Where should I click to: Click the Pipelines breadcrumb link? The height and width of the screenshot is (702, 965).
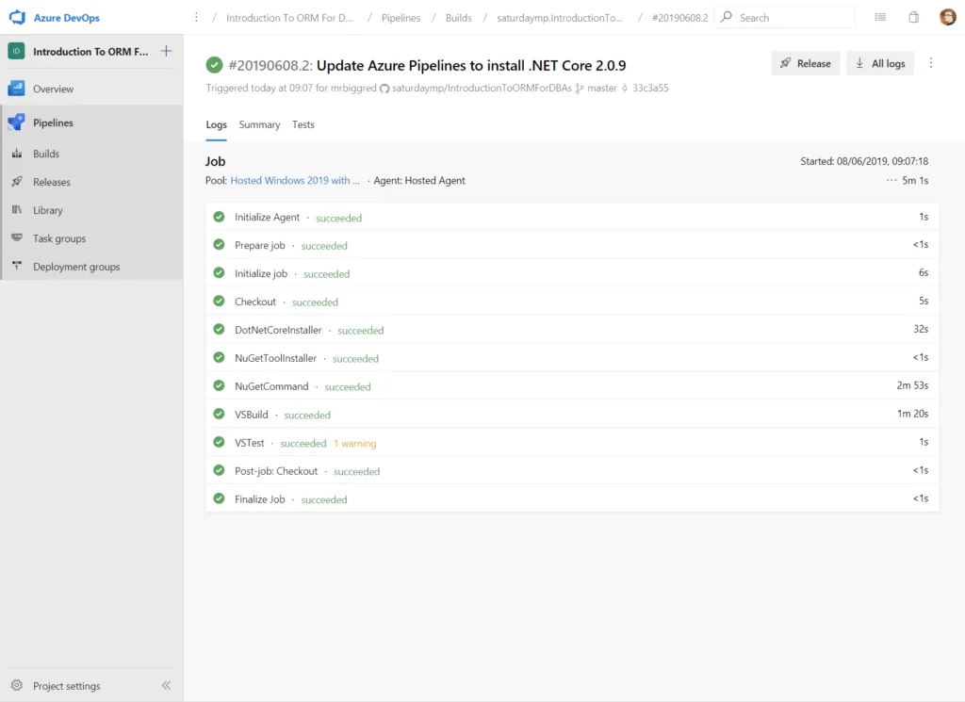pos(401,18)
